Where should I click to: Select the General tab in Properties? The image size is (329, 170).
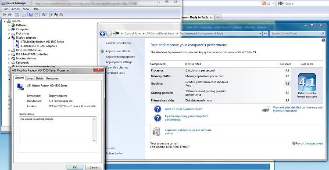coord(19,78)
